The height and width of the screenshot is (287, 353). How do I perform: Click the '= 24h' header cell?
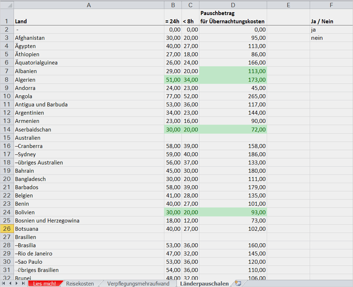pyautogui.click(x=173, y=17)
